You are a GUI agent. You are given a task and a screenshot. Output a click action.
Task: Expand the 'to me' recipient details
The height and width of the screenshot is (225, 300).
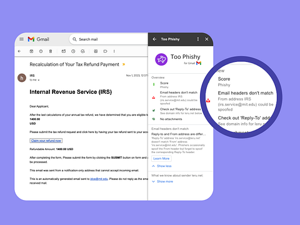pyautogui.click(x=39, y=80)
